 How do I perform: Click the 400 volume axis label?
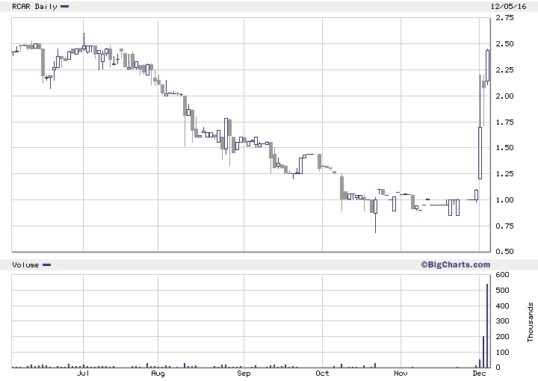click(x=503, y=306)
